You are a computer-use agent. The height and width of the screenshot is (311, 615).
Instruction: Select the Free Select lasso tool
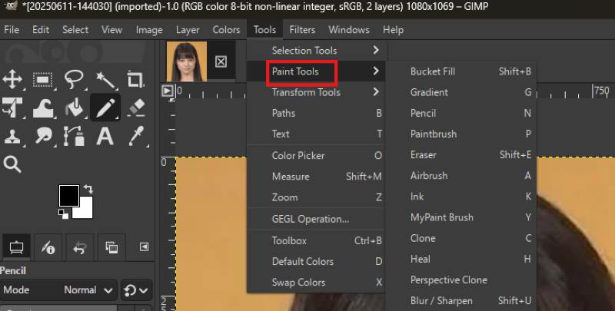click(74, 79)
